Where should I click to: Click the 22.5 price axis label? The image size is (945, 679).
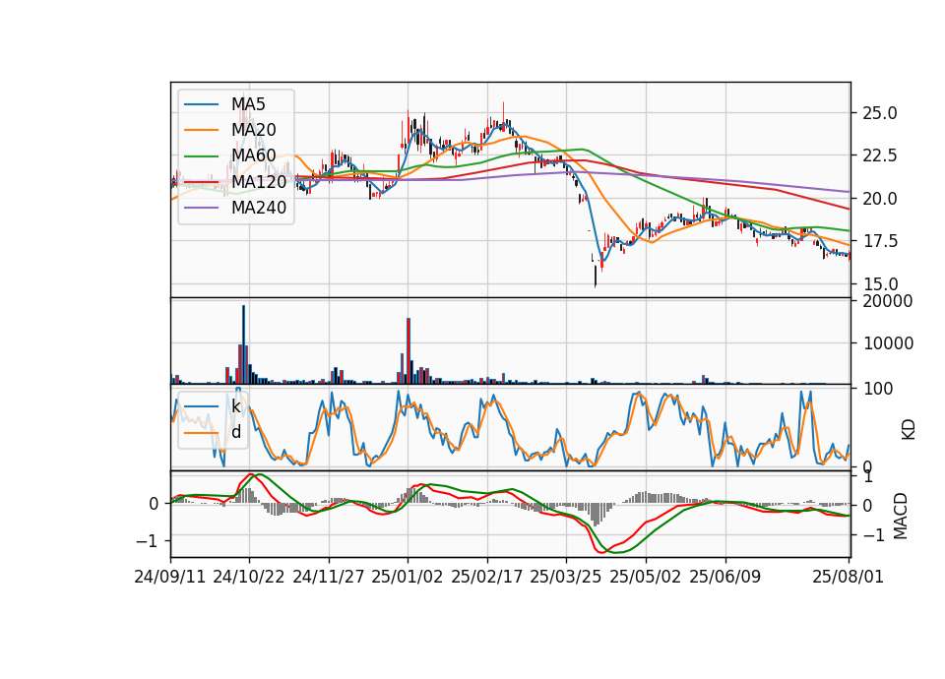pyautogui.click(x=880, y=156)
